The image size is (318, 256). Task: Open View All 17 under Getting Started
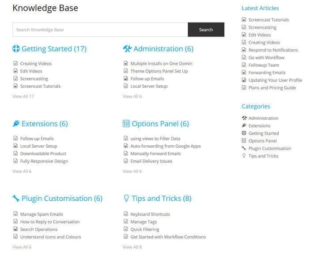coord(23,96)
